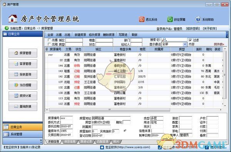Sort by 房源编号 column header
The height and width of the screenshot is (152, 231).
pos(56,49)
